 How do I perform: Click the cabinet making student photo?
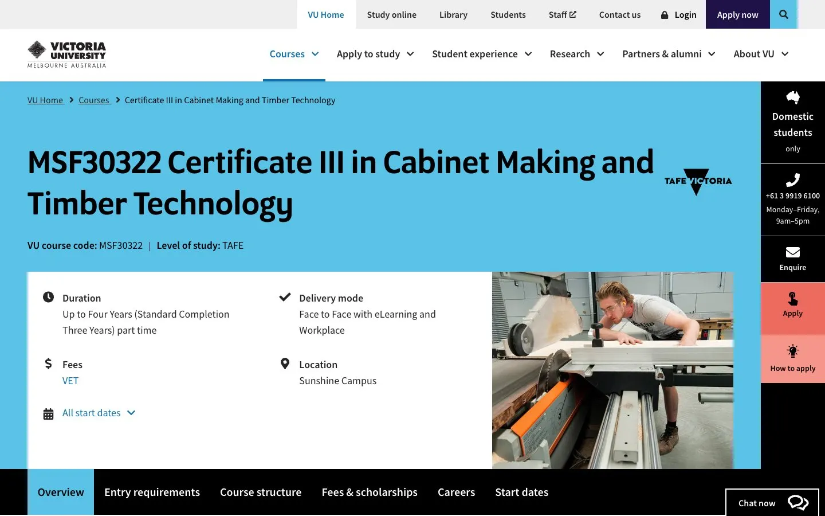pyautogui.click(x=612, y=370)
